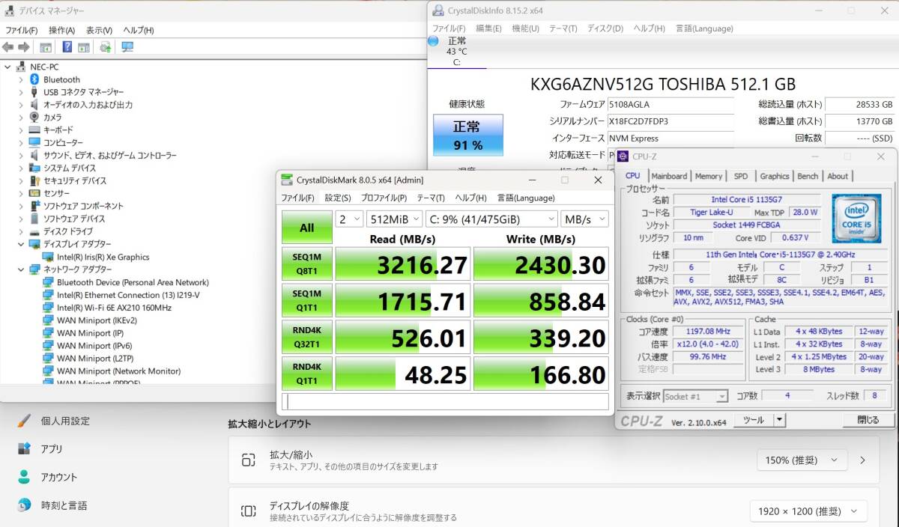Run the RND4K Q1T1 test in CrystalDiskMark
The height and width of the screenshot is (527, 899).
306,374
